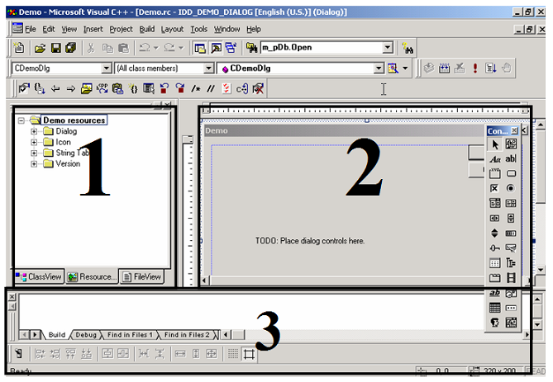Select the Group Box control tool
This screenshot has width=553, height=382.
pos(495,174)
